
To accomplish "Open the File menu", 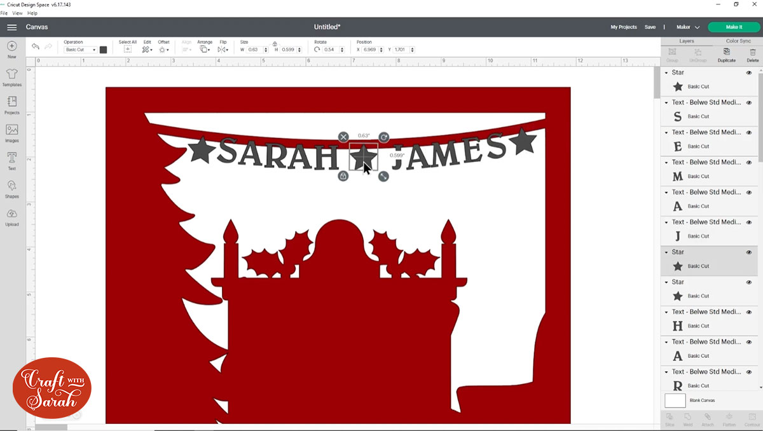I will 4,13.
